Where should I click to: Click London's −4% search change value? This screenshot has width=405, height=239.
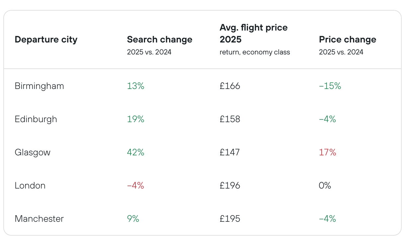(x=135, y=186)
